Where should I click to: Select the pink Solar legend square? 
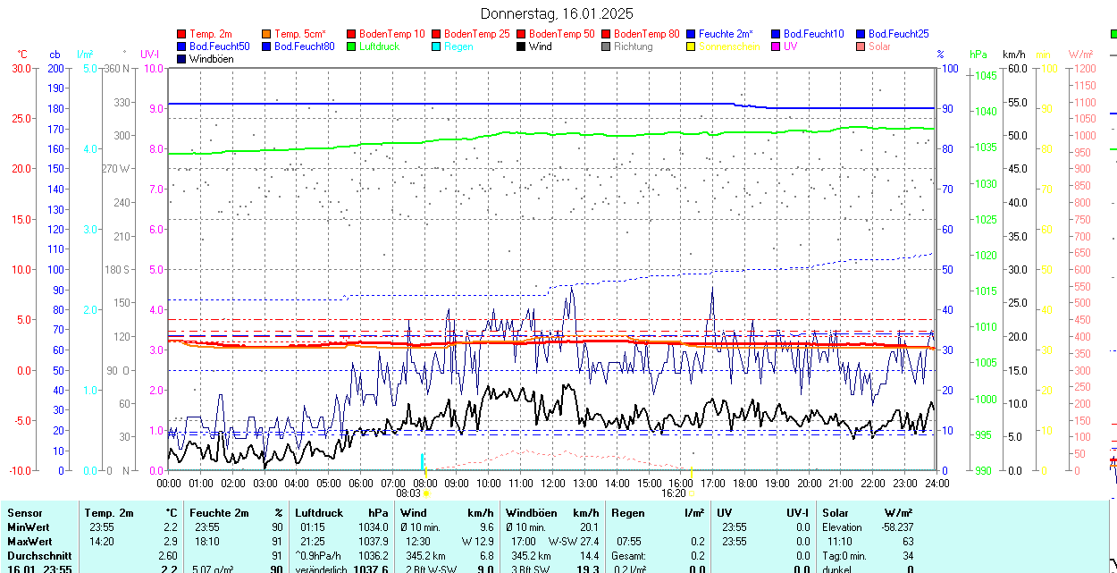click(861, 46)
